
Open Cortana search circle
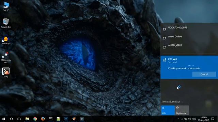point(11,119)
